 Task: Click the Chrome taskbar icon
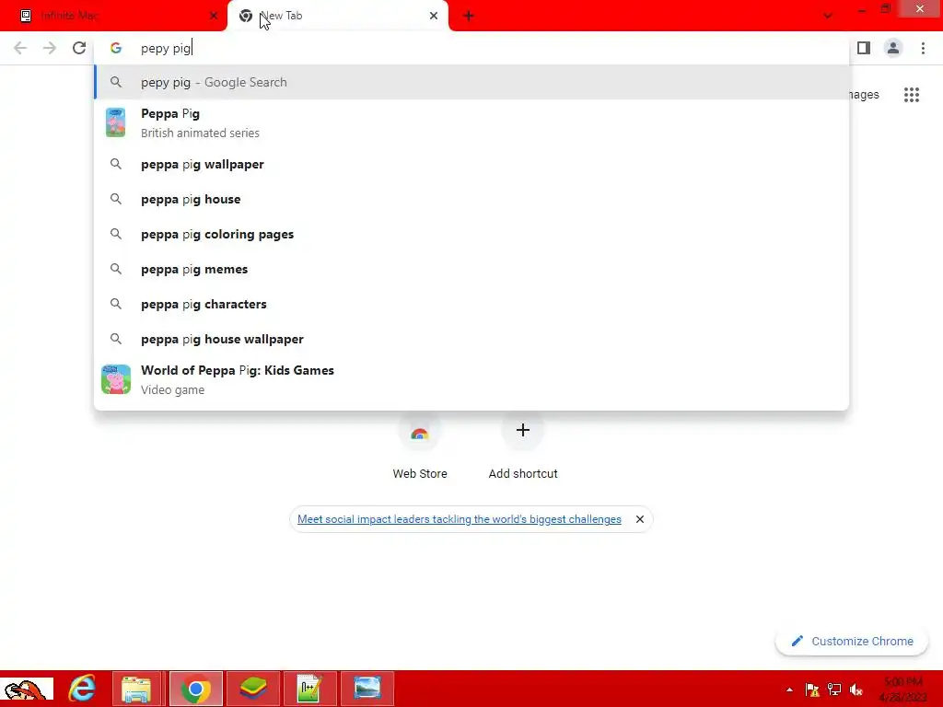(195, 689)
